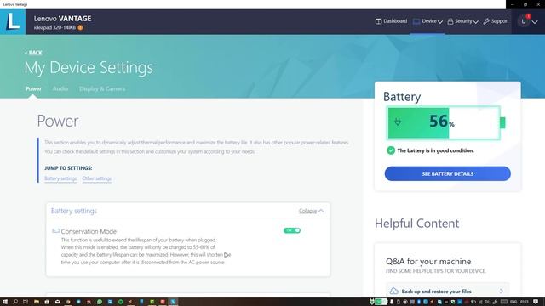
Task: Open the notification Action Center
Action: pos(536,302)
